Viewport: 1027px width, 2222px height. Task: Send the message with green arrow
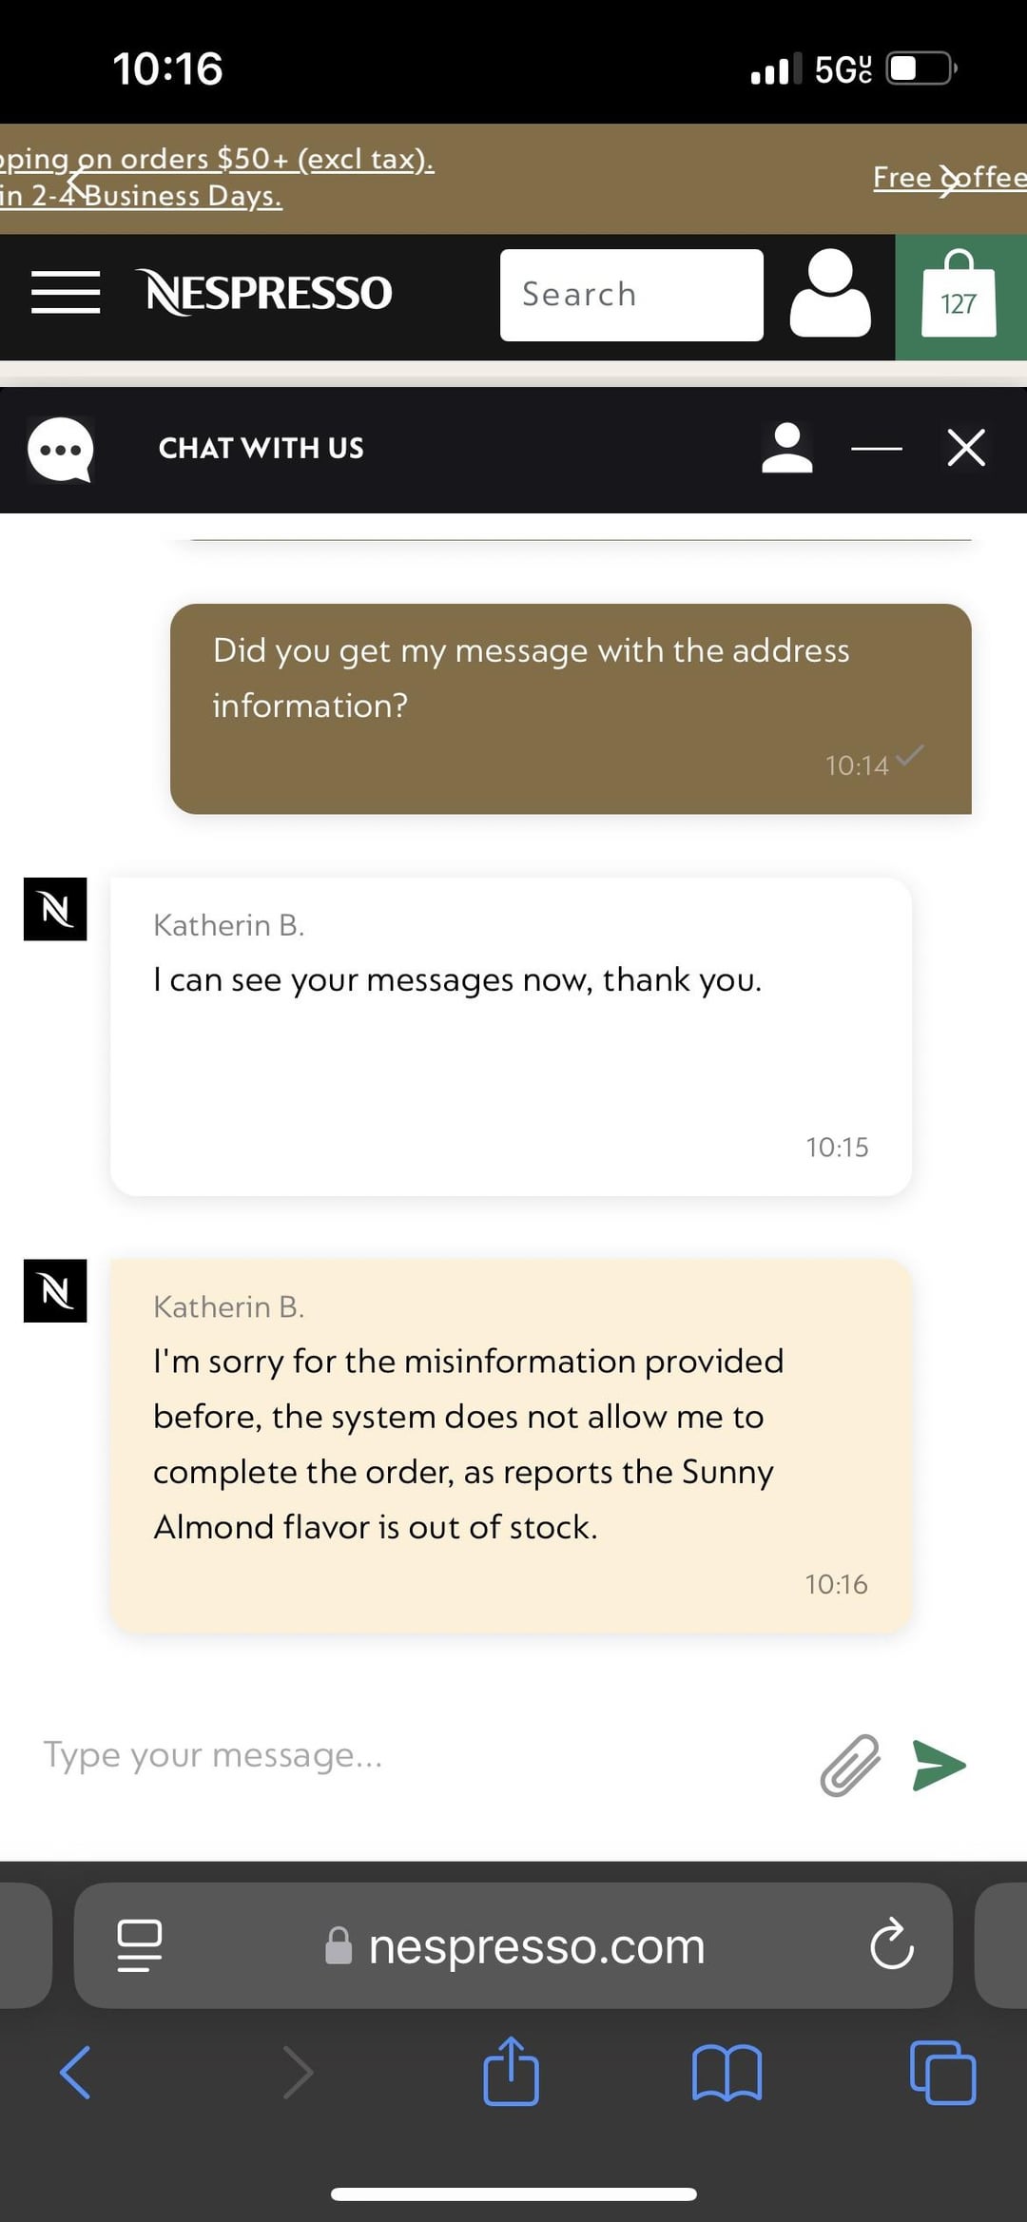(x=940, y=1766)
